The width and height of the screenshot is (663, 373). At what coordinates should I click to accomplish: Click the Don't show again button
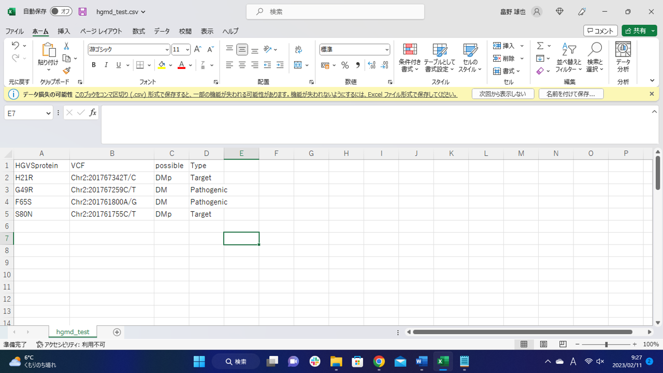[502, 94]
